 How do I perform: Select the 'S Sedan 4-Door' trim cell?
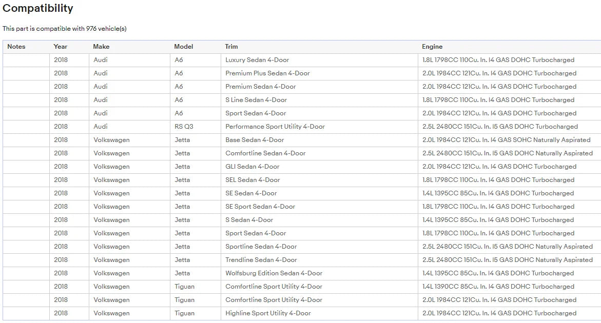pos(319,220)
